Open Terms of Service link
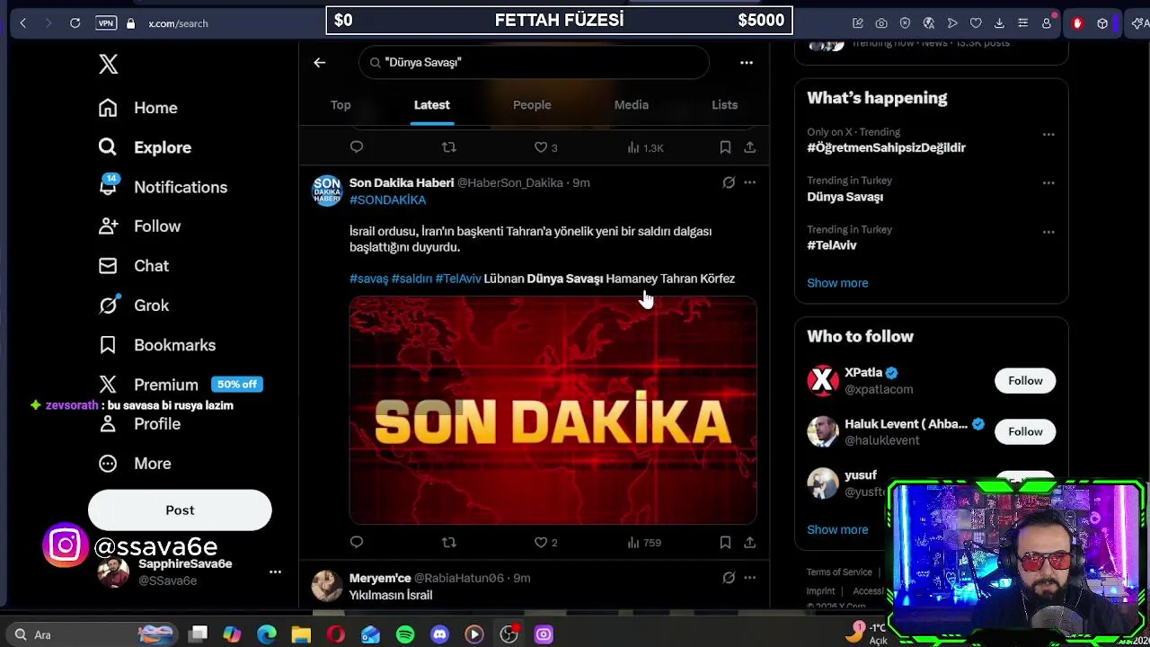 point(839,572)
